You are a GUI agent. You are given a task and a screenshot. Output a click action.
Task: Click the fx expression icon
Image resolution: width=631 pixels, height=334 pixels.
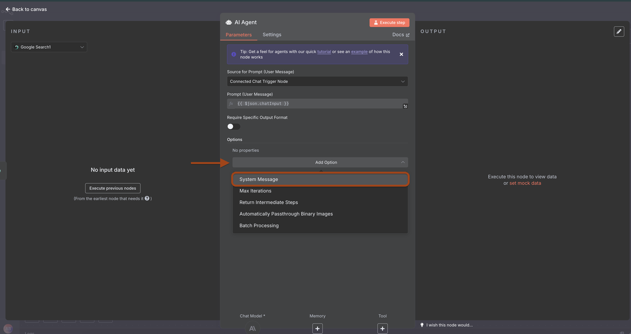[x=231, y=103]
